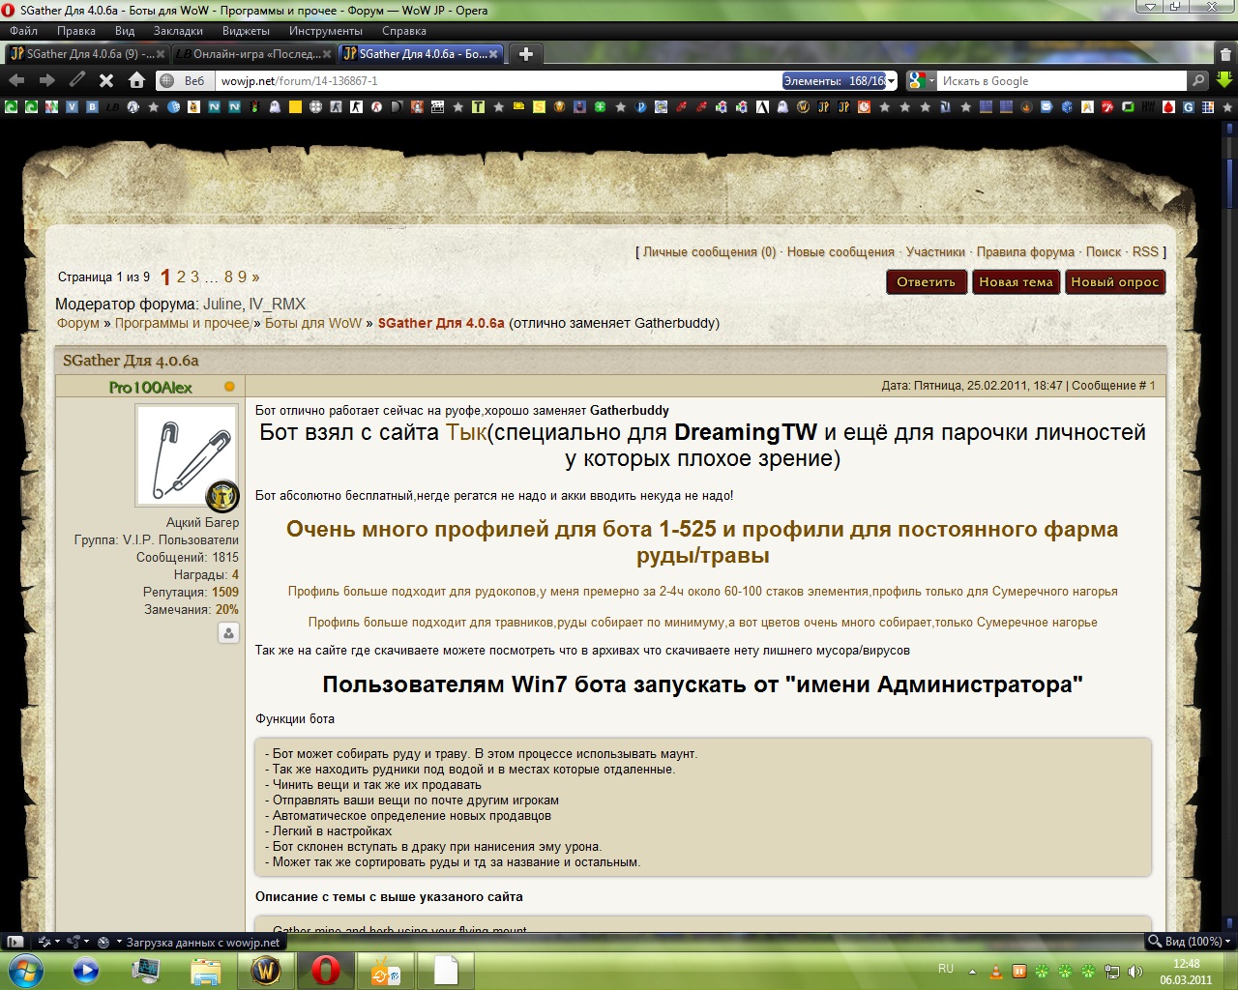Toggle the panel button in status bar
1238x990 pixels.
(15, 941)
